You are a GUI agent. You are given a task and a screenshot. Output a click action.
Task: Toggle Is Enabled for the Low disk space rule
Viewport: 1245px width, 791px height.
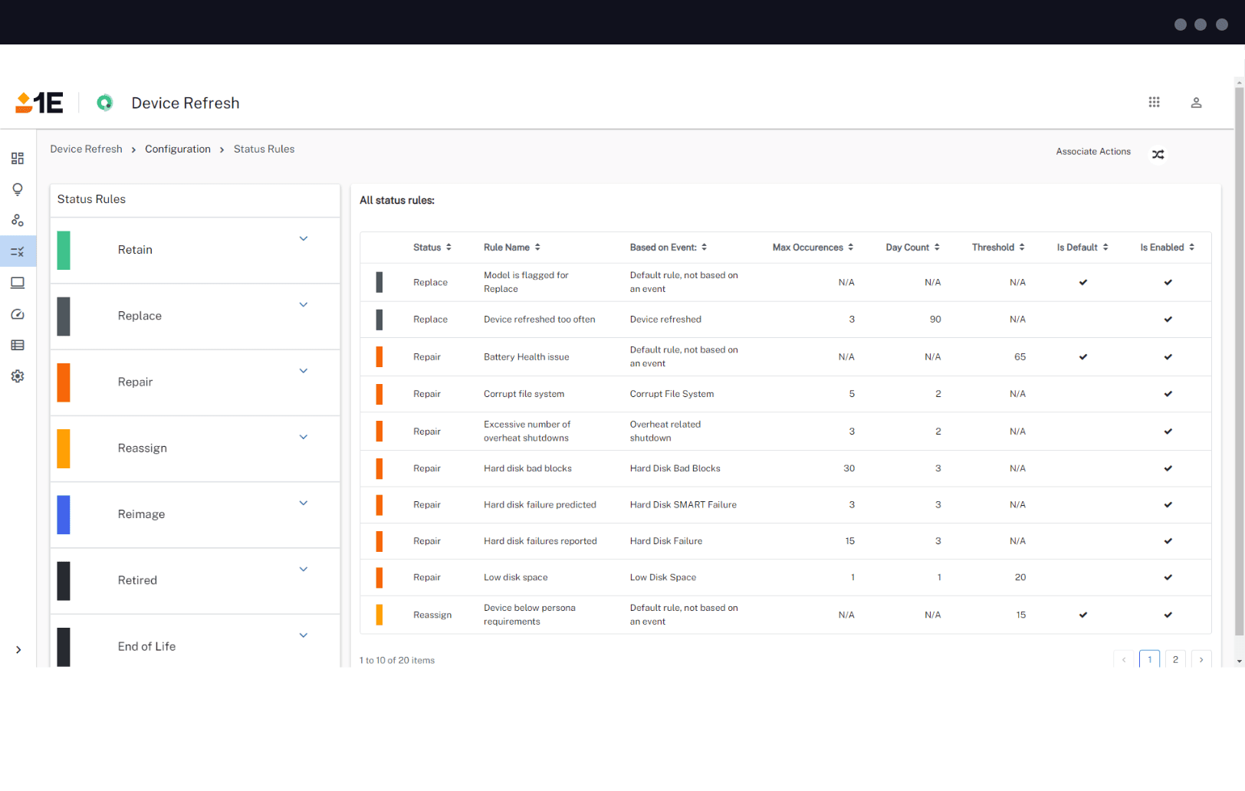1168,577
